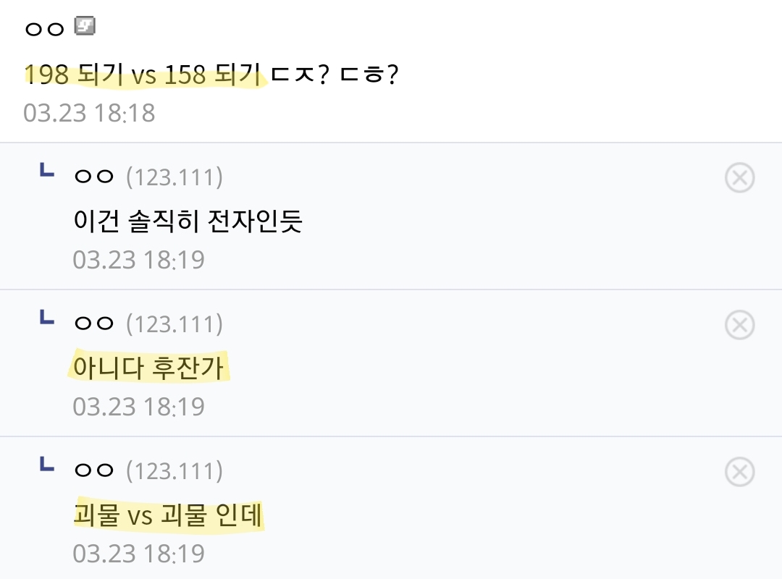This screenshot has height=579, width=782.
Task: Click the gallog icon beside top nickname ㅇㅇ
Action: click(85, 28)
